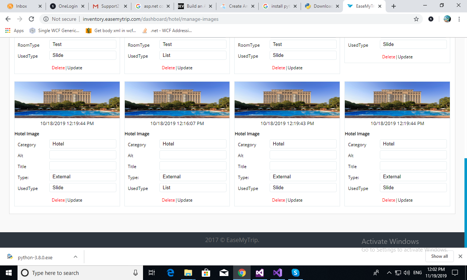
Task: Click the Alt field of first hotel image
Action: click(83, 155)
